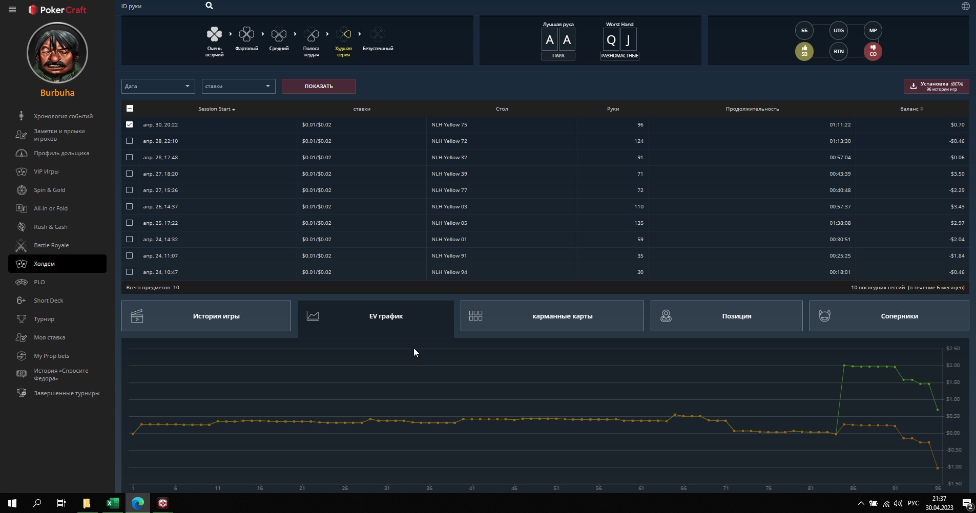This screenshot has width=976, height=513.
Task: Open the hamburger menu icon
Action: coord(12,9)
